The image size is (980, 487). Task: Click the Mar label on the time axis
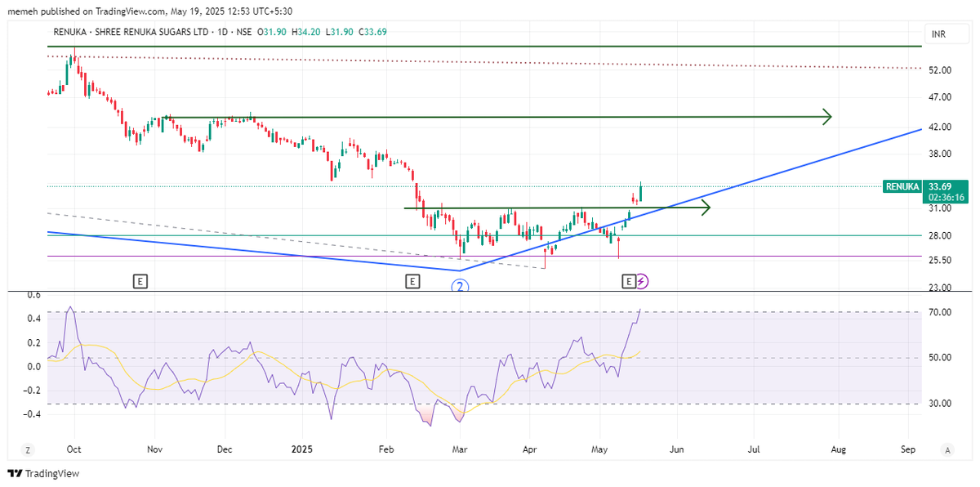tap(461, 449)
